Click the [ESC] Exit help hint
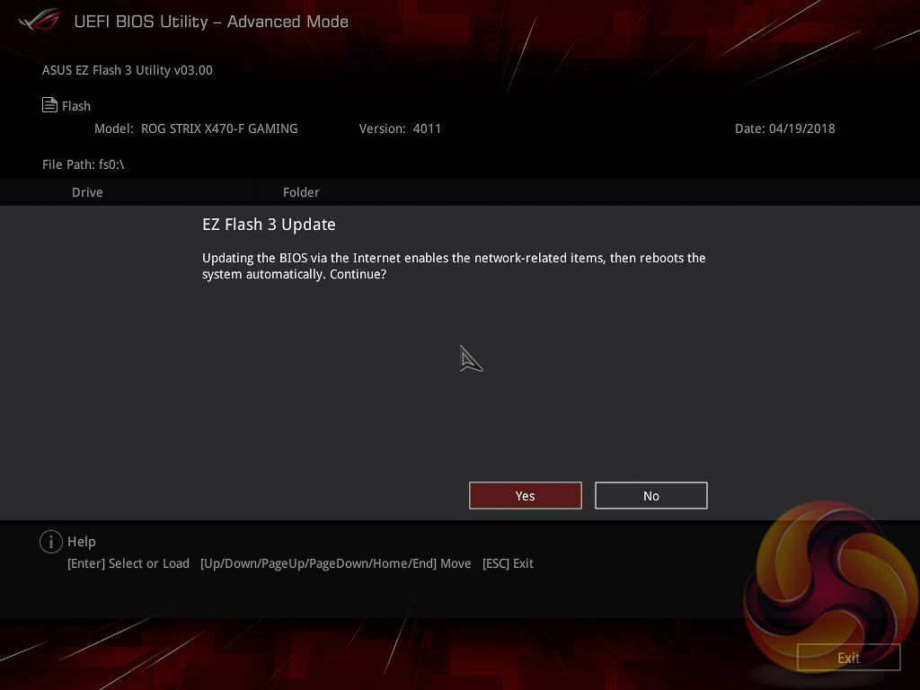The image size is (920, 690). pyautogui.click(x=508, y=563)
